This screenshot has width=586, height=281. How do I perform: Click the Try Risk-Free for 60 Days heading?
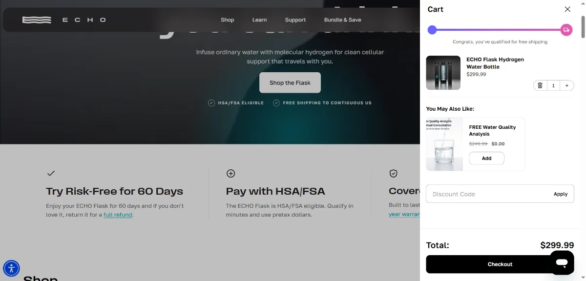(x=115, y=191)
